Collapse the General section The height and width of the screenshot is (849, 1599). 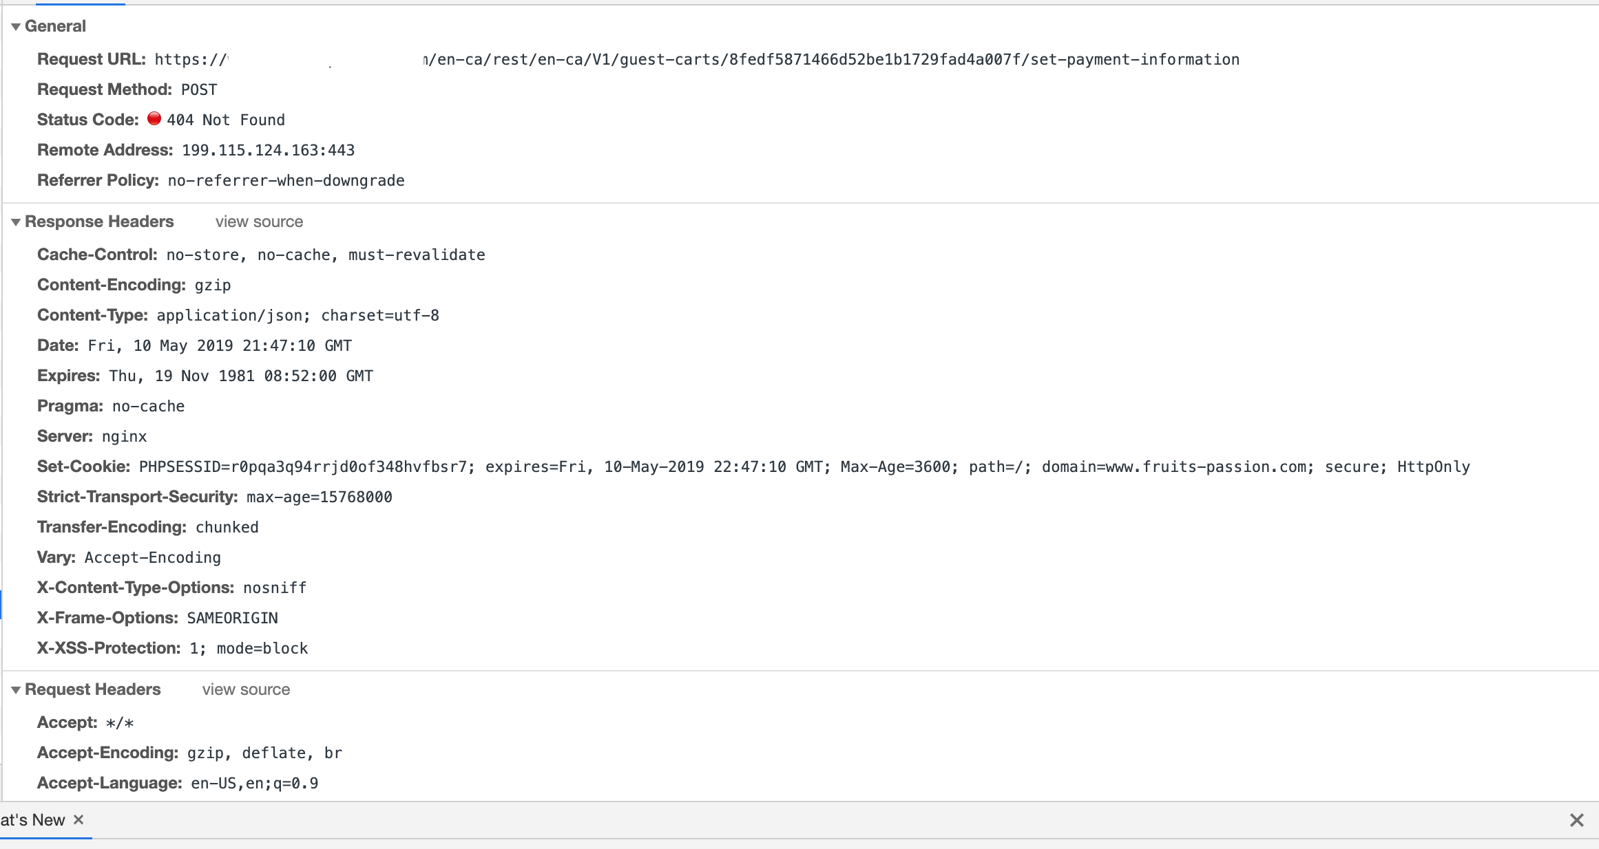point(16,26)
